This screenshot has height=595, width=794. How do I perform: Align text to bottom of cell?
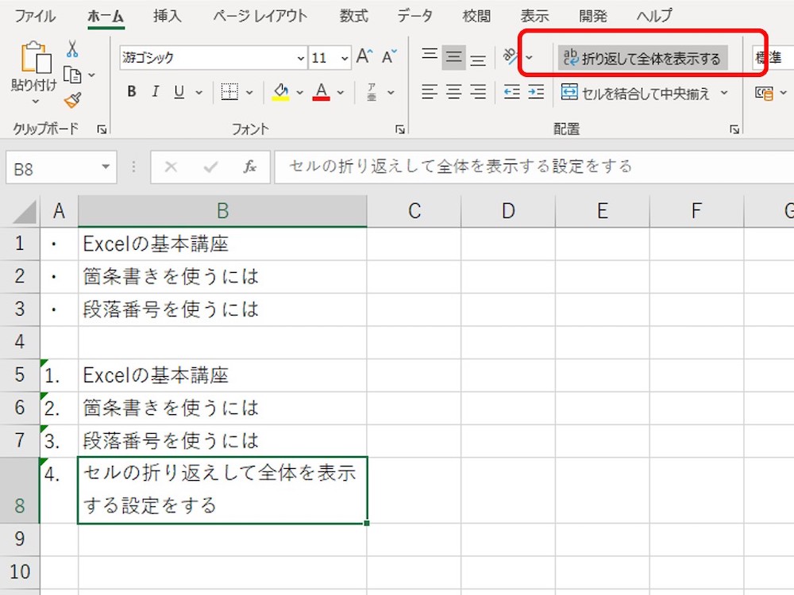(478, 59)
